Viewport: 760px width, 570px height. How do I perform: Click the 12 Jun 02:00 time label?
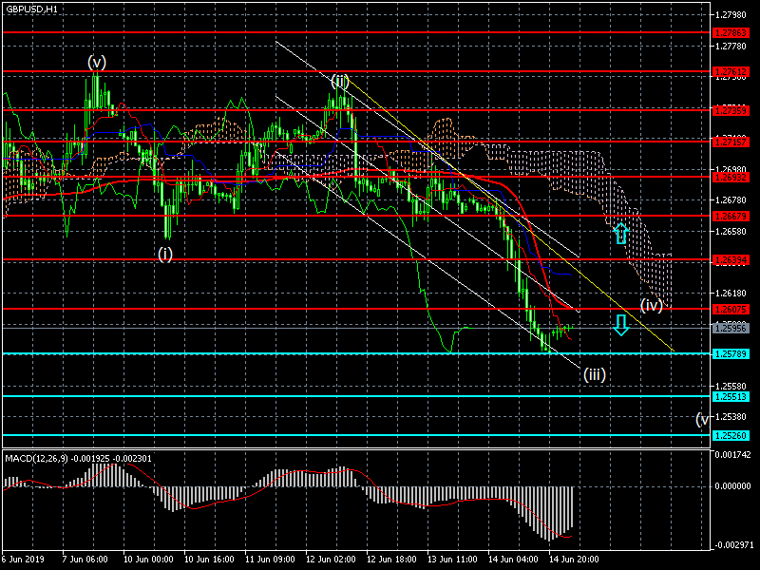click(x=331, y=559)
